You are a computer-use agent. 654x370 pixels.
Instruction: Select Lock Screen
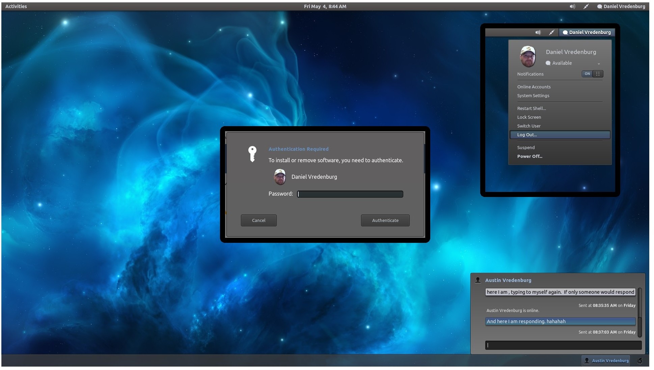coord(529,117)
